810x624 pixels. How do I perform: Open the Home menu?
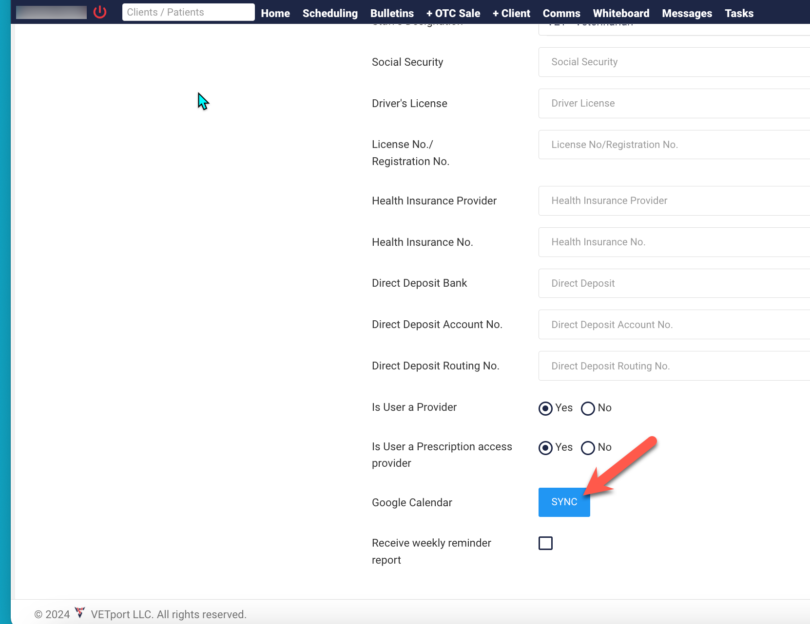275,13
